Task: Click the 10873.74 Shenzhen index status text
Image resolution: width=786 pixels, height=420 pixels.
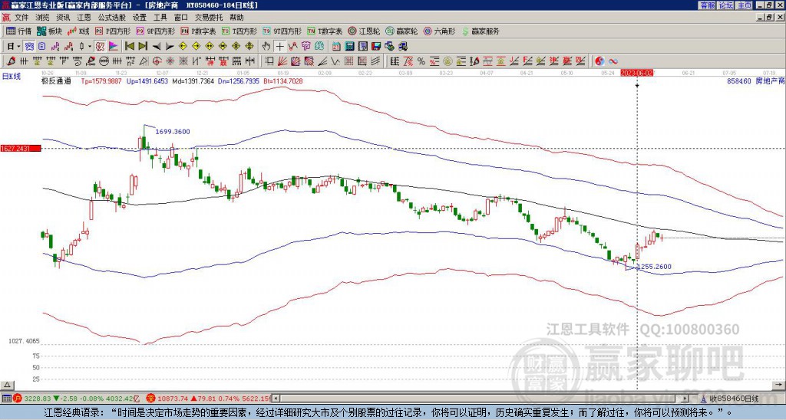Action: click(173, 399)
